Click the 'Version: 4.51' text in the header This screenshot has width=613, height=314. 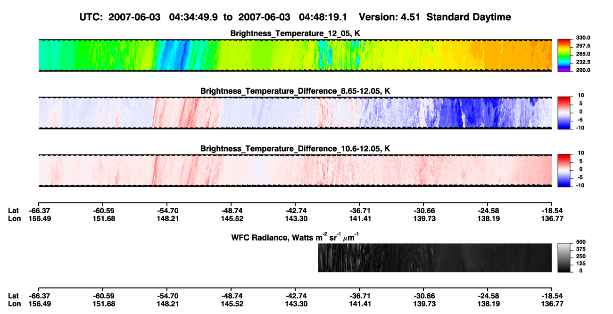[389, 17]
